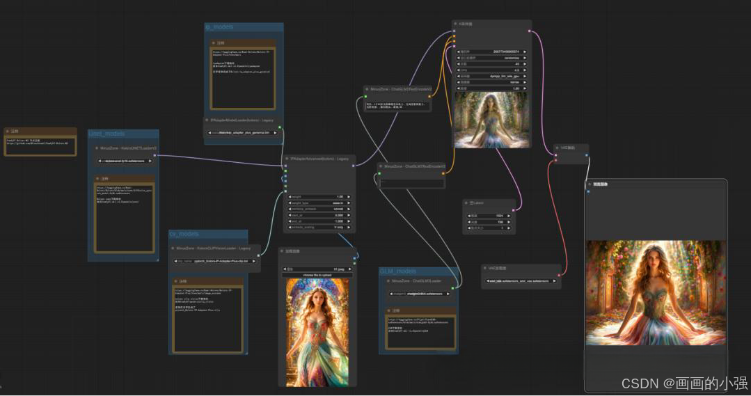Open the weight_type dropdown in IPAdapterAdvanced
This screenshot has width=751, height=396.
pyautogui.click(x=319, y=203)
